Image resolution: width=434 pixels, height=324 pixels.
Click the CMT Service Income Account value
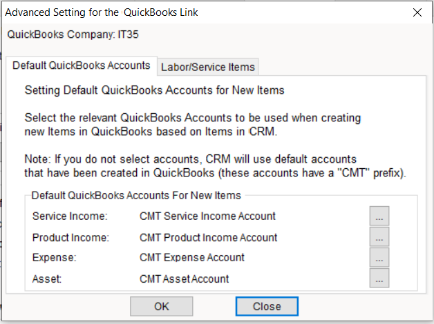pyautogui.click(x=207, y=216)
